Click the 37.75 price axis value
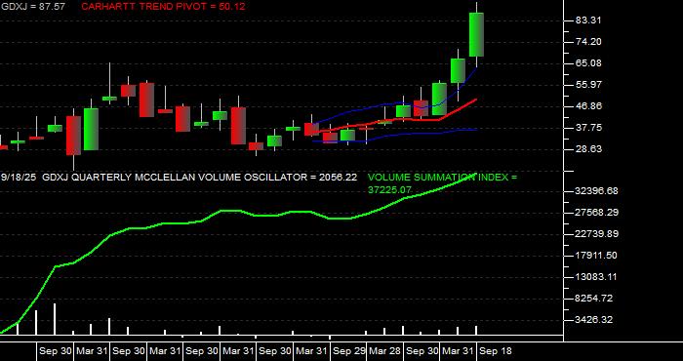This screenshot has height=361, width=683. tap(589, 128)
